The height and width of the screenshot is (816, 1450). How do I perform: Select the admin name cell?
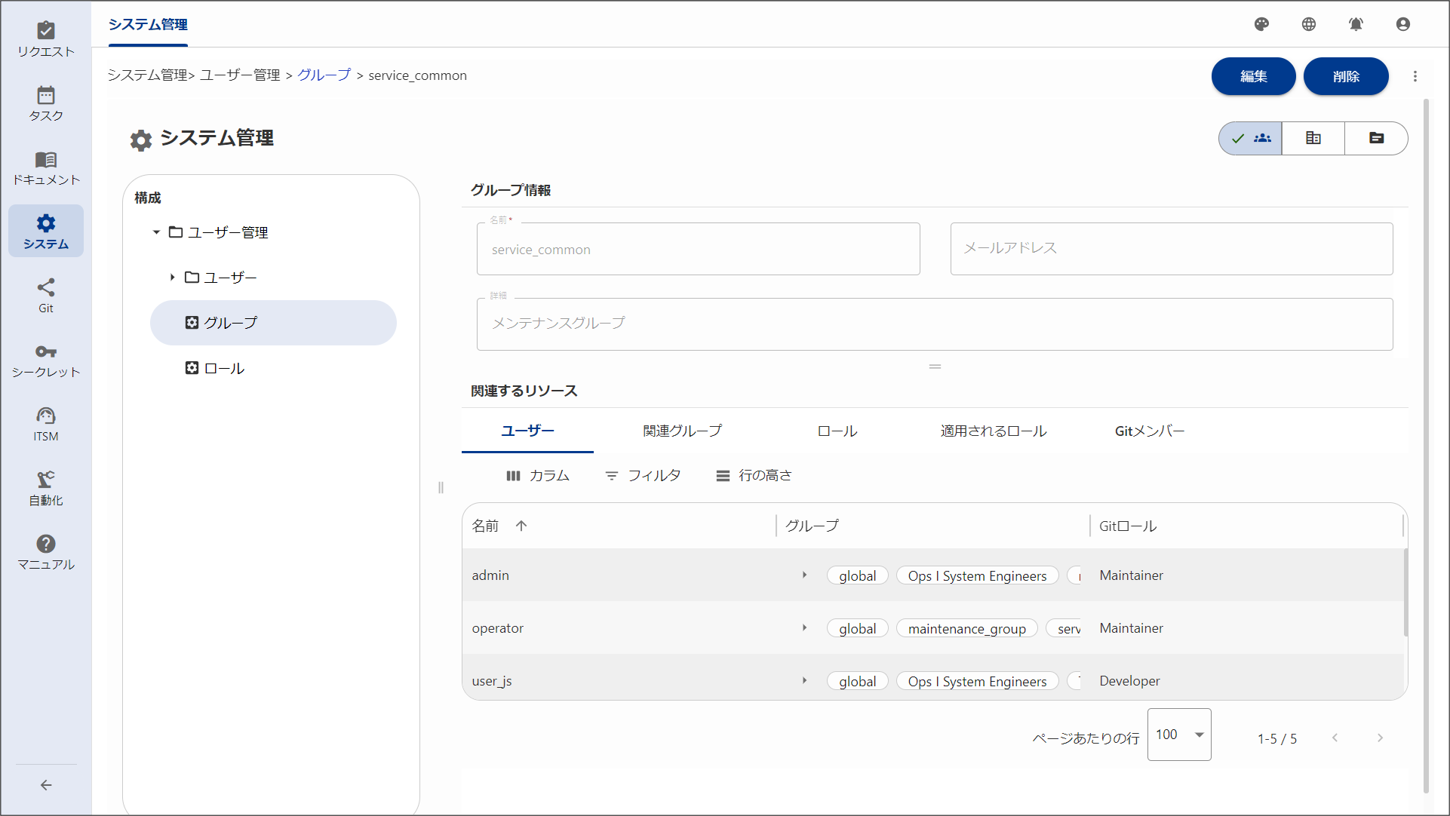click(x=619, y=575)
